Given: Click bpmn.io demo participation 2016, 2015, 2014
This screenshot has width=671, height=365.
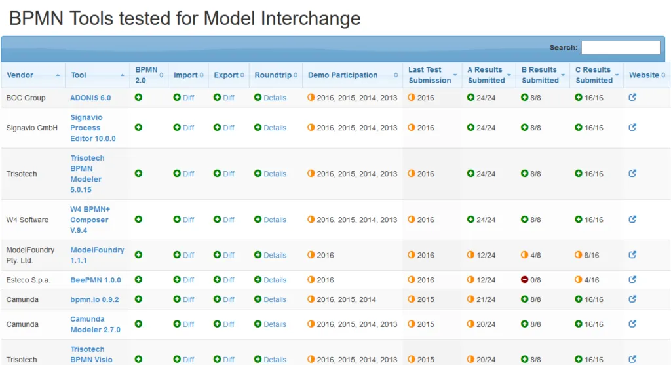Looking at the screenshot, I should tap(346, 299).
